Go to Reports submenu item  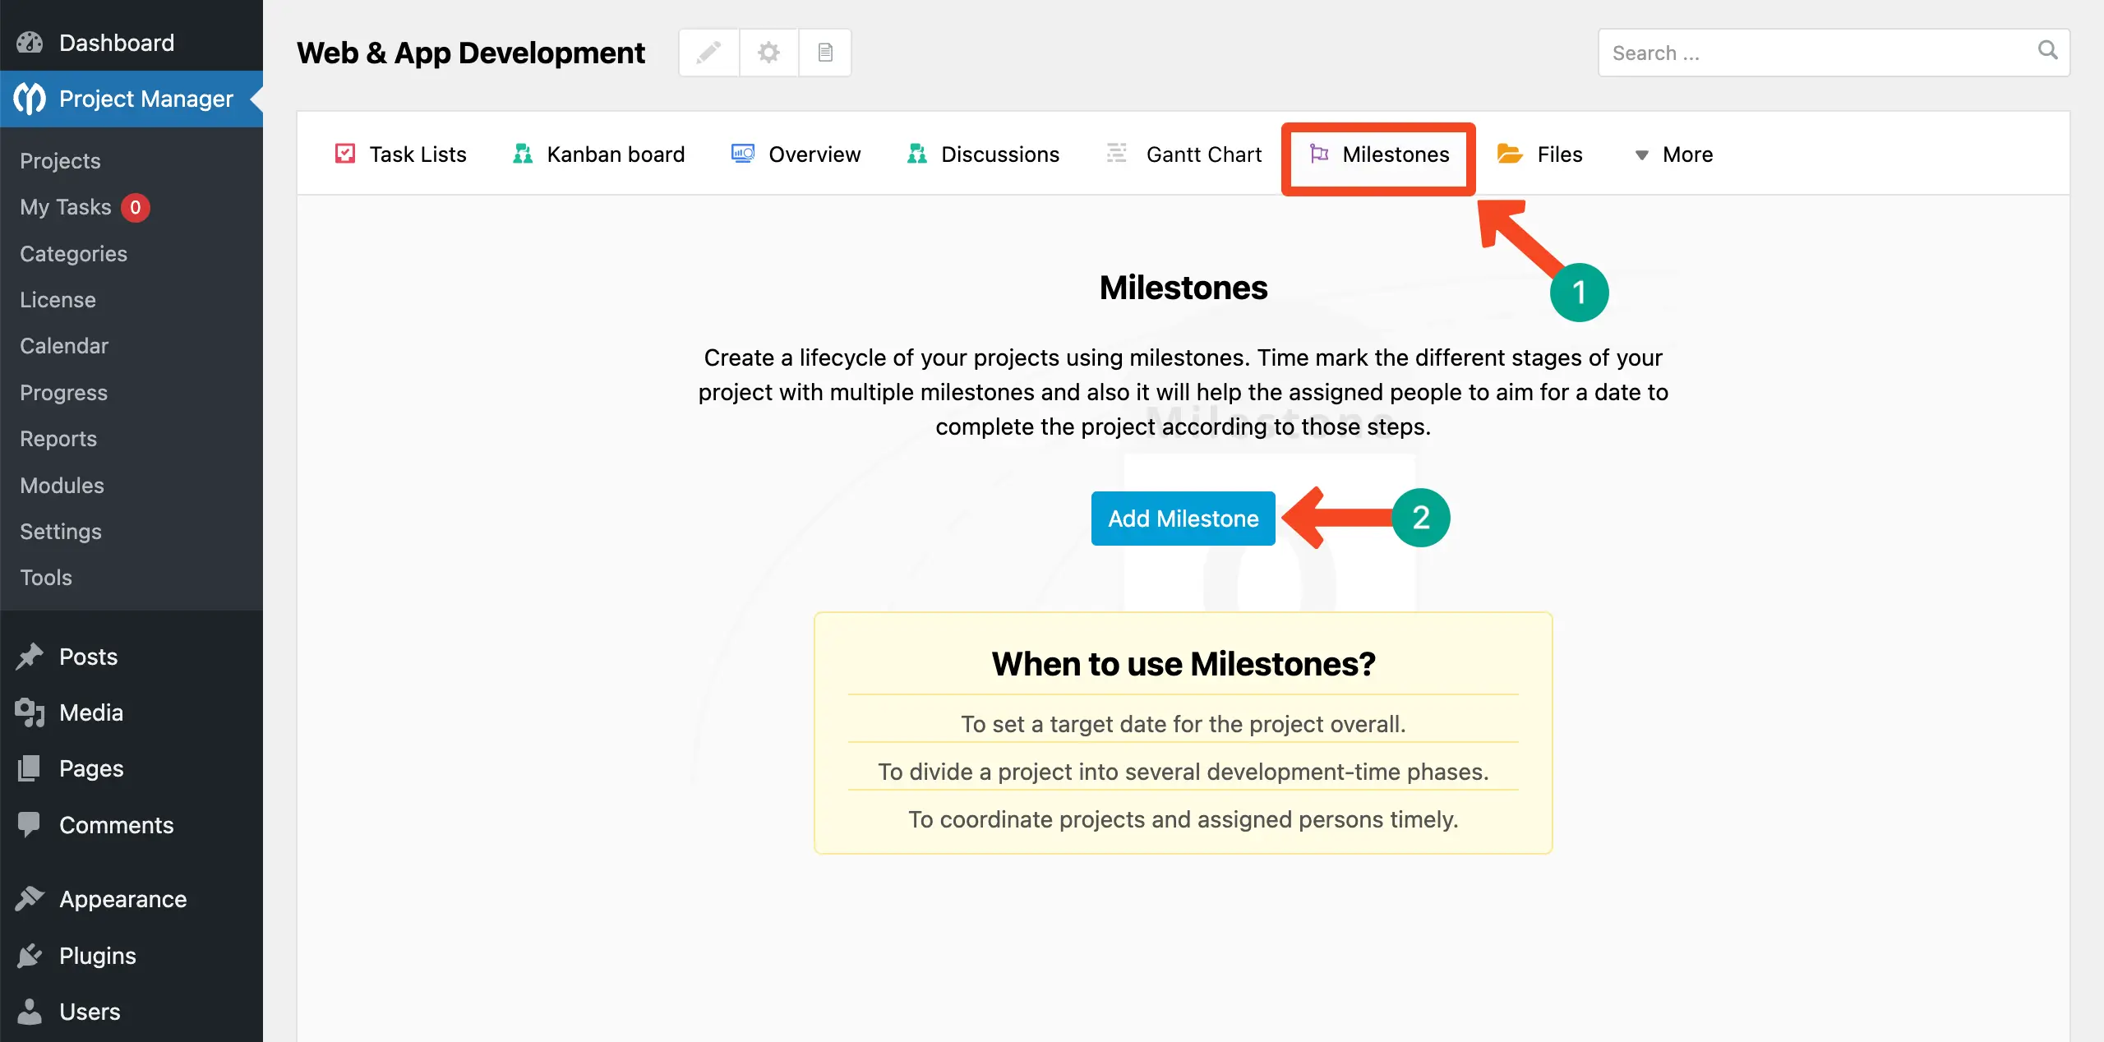tap(58, 439)
